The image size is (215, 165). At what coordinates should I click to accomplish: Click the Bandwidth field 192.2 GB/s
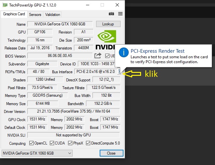coord(103,103)
